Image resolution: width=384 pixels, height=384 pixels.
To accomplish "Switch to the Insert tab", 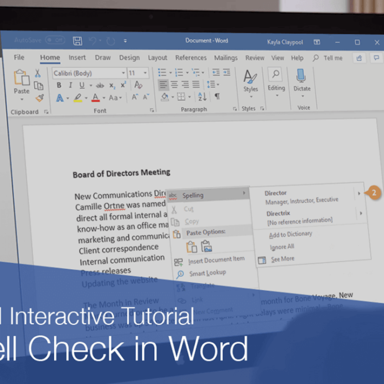I will point(77,58).
